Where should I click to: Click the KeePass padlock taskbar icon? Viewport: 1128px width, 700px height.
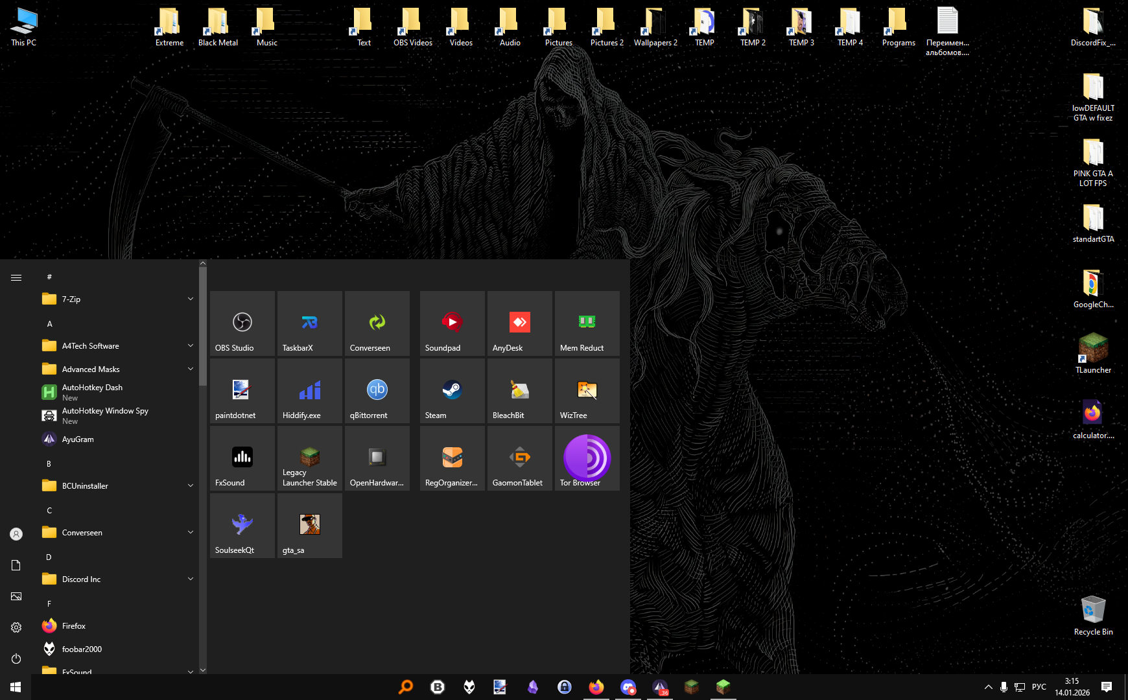click(565, 687)
